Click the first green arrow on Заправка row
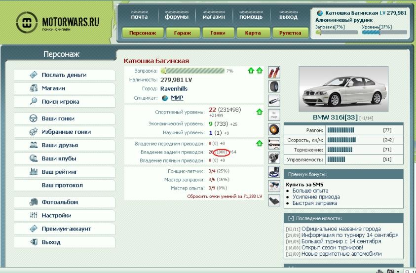 (251, 71)
